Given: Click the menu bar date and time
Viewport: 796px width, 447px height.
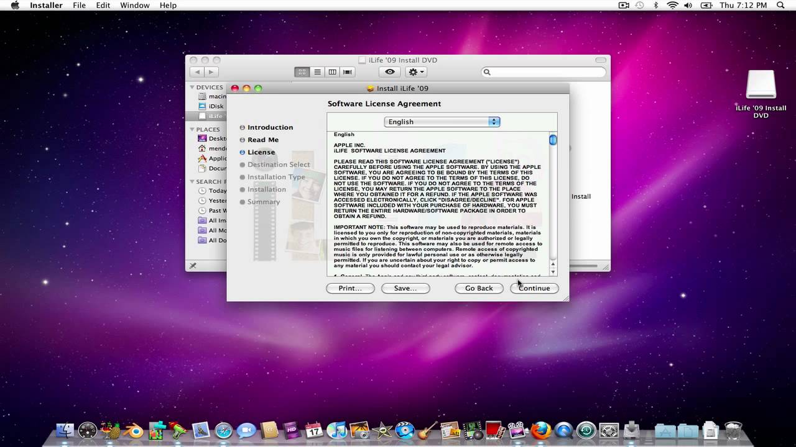Looking at the screenshot, I should (x=743, y=5).
